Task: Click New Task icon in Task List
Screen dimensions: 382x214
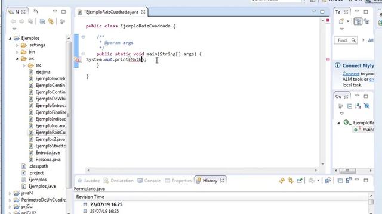Action: pyautogui.click(x=341, y=21)
